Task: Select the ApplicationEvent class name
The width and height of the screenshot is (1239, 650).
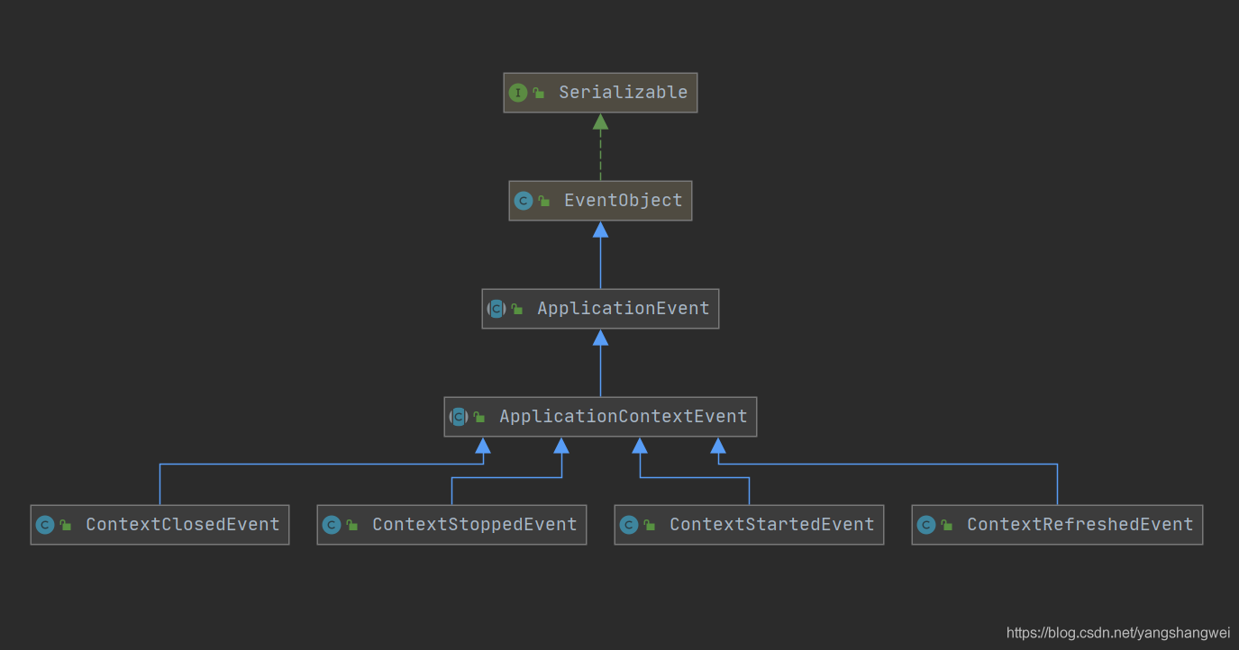Action: 623,309
